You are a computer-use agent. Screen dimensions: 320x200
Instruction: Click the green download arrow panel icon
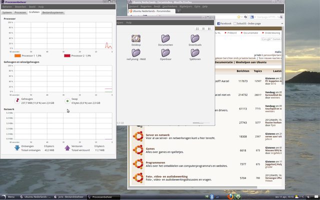click(237, 196)
